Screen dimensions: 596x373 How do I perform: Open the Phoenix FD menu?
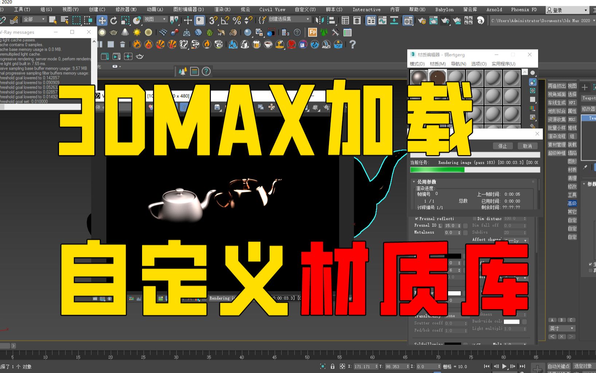524,9
